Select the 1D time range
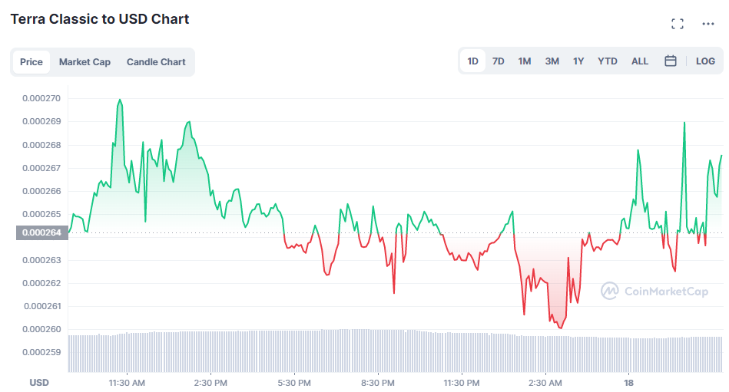The height and width of the screenshot is (392, 729). point(473,61)
